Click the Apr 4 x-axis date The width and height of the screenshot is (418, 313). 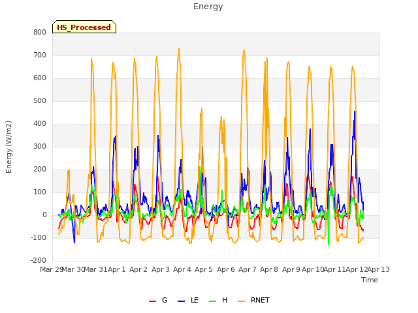[182, 269]
